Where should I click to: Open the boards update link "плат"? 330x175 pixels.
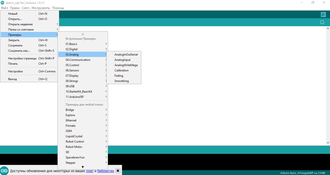pyautogui.click(x=90, y=171)
